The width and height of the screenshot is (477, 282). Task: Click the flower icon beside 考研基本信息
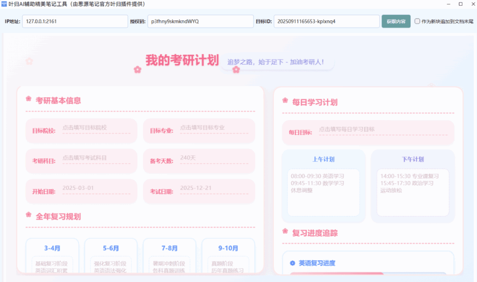tap(28, 99)
